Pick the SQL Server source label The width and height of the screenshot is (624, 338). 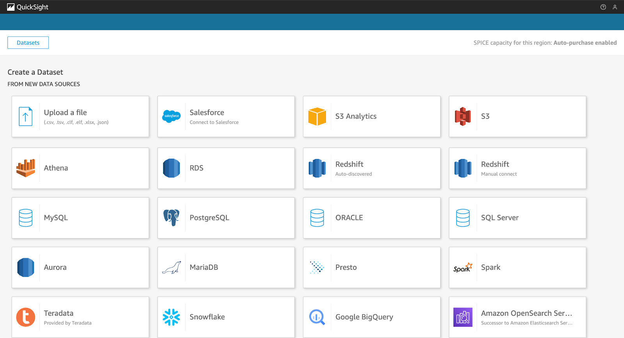[500, 218]
